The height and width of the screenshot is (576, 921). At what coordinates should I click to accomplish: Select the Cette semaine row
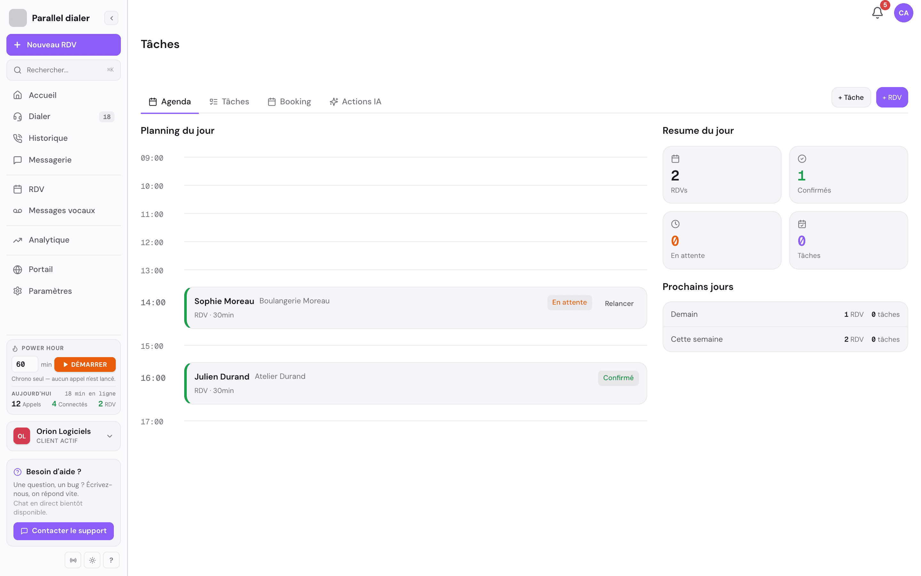(785, 339)
